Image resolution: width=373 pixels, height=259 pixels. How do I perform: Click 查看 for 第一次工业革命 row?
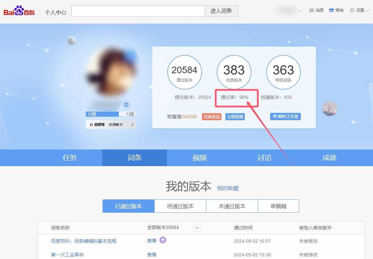152,255
